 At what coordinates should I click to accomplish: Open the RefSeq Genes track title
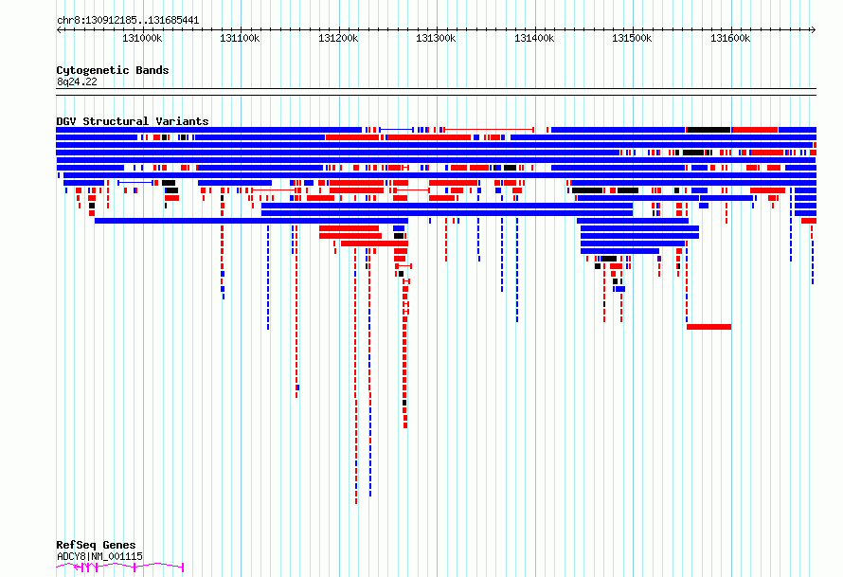coord(96,545)
